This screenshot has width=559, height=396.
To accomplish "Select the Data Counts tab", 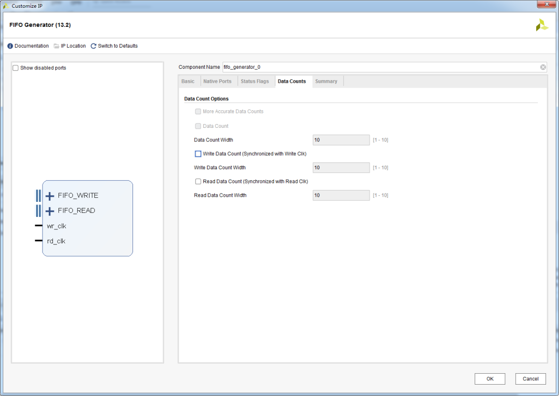I will [291, 81].
